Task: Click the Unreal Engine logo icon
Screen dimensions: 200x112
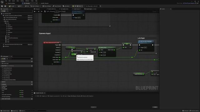Action: [2, 2]
